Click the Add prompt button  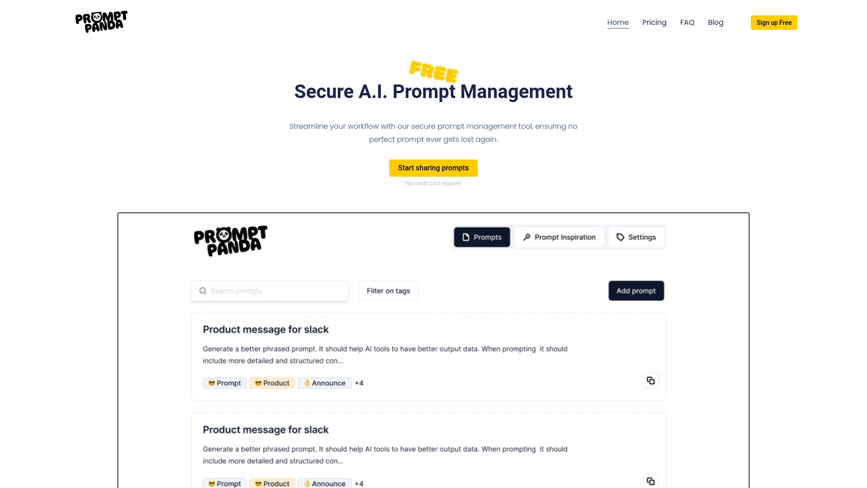point(636,290)
